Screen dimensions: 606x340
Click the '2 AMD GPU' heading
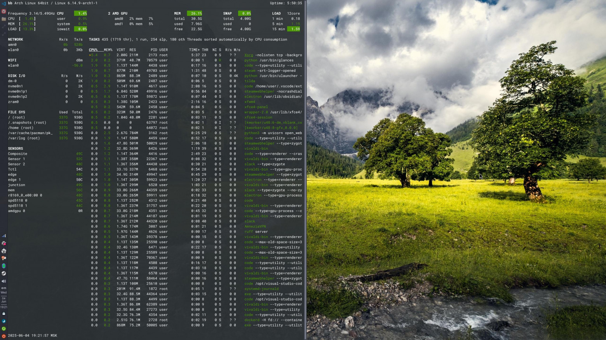point(118,14)
